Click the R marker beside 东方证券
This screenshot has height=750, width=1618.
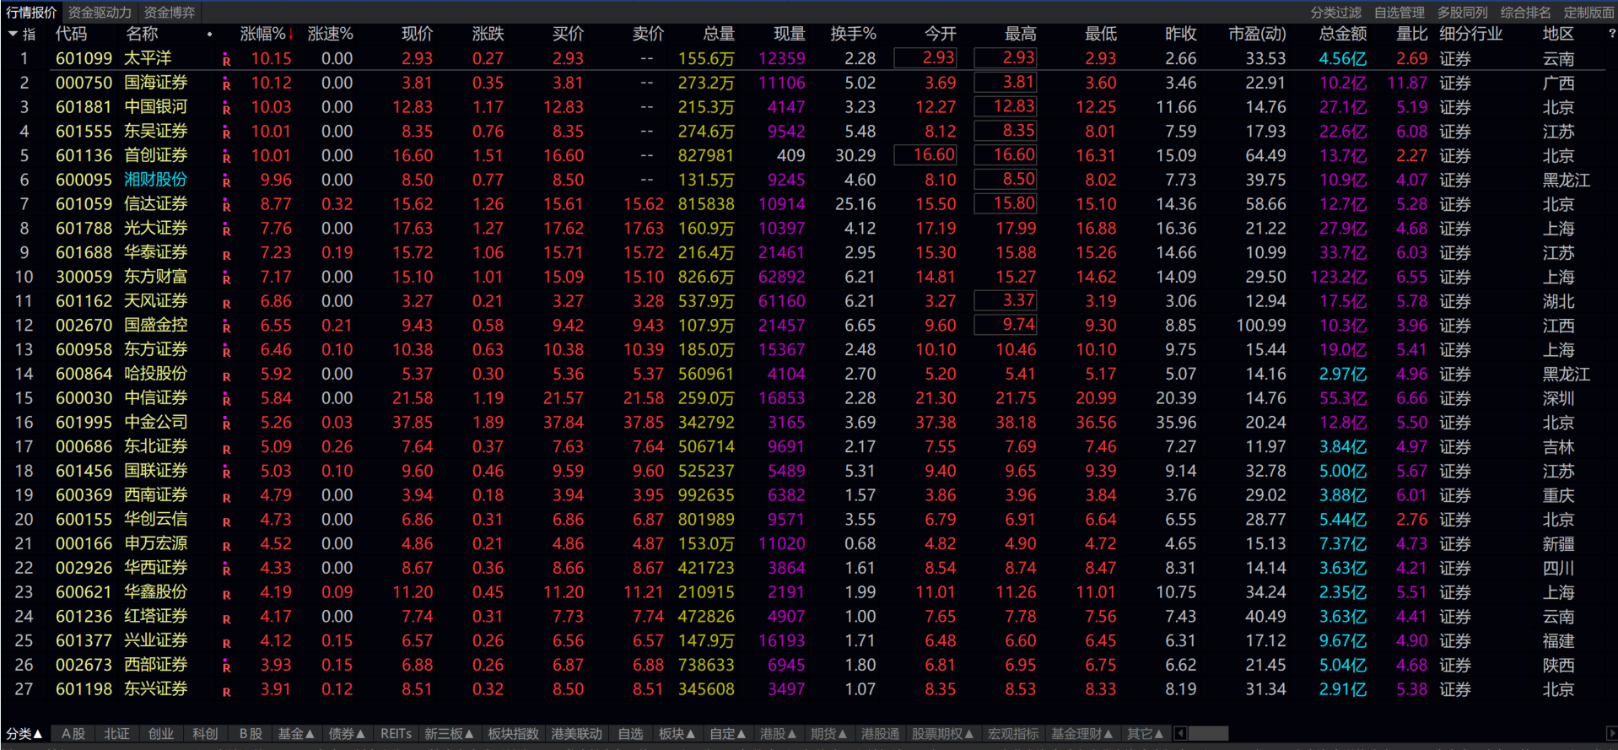(x=226, y=351)
